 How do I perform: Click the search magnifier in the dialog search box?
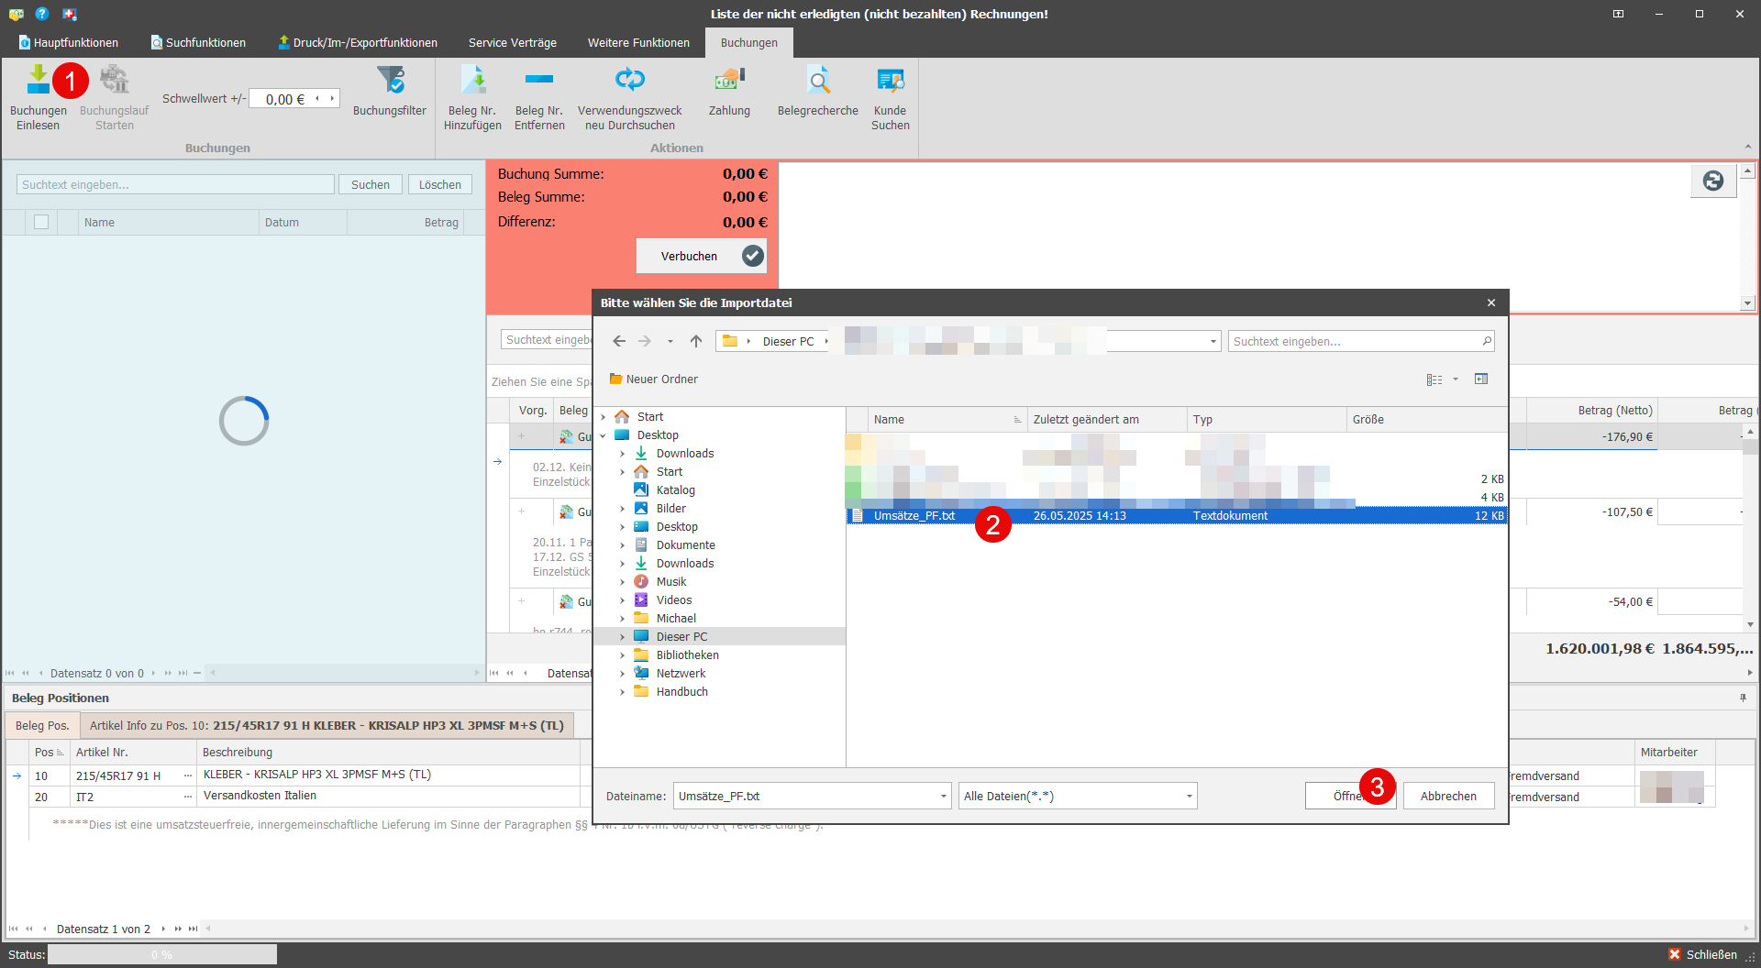pos(1487,341)
